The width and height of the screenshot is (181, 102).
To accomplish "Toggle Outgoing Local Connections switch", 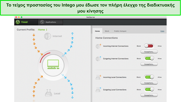I will click(x=149, y=90).
